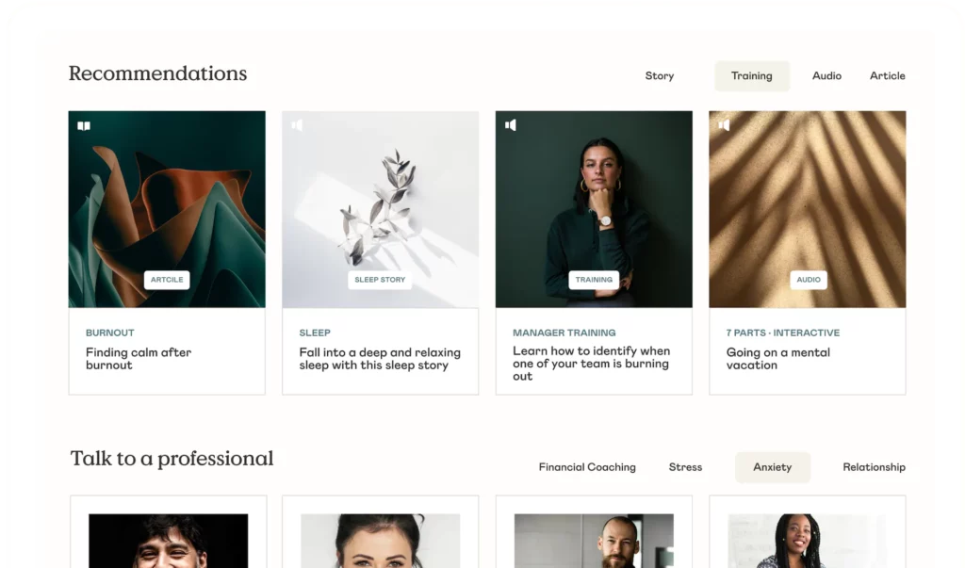This screenshot has width=965, height=568.
Task: Click the speaker icon on the sleep story card
Action: coord(297,124)
